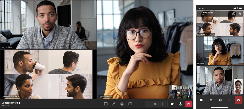Open the desktop toolbar's More actions ellipsis

coord(138,104)
